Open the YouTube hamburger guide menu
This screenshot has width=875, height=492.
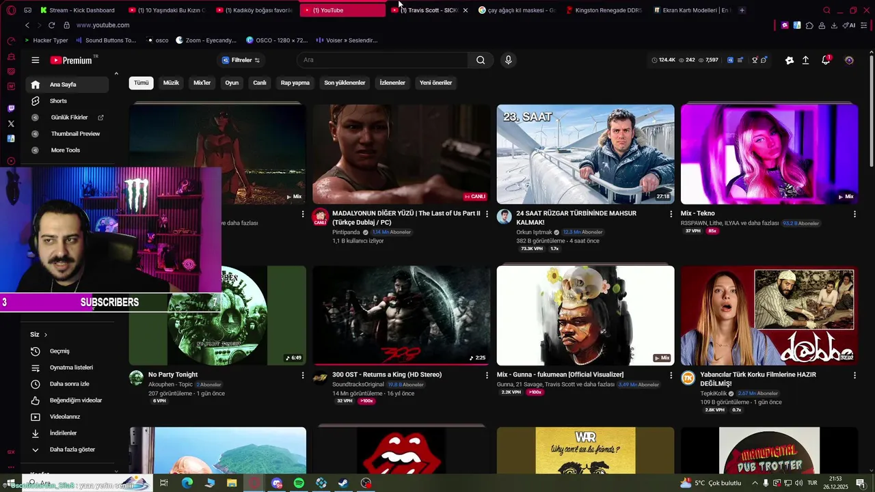36,60
